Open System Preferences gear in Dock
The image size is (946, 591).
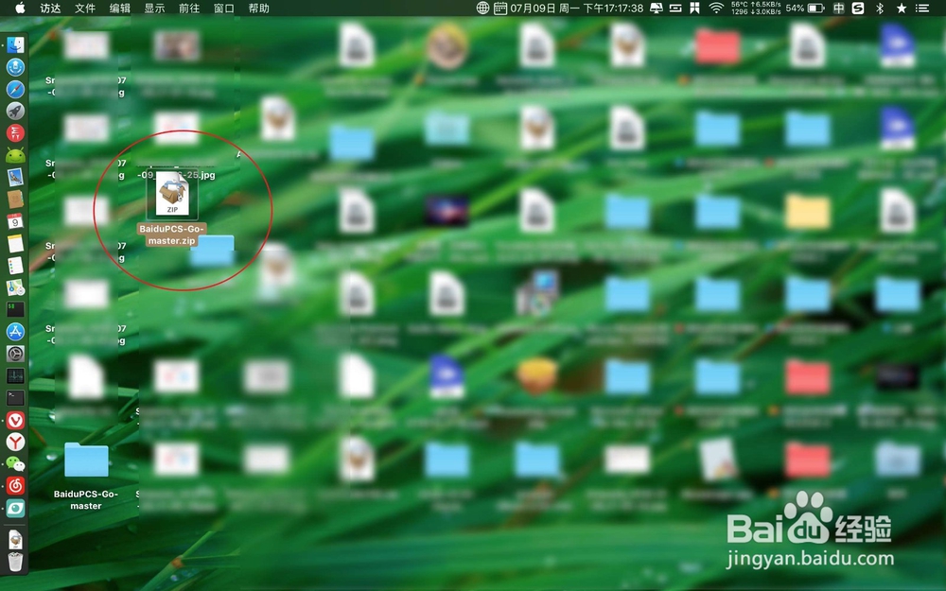click(15, 354)
